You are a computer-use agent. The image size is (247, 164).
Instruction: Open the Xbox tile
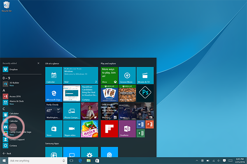[110, 75]
